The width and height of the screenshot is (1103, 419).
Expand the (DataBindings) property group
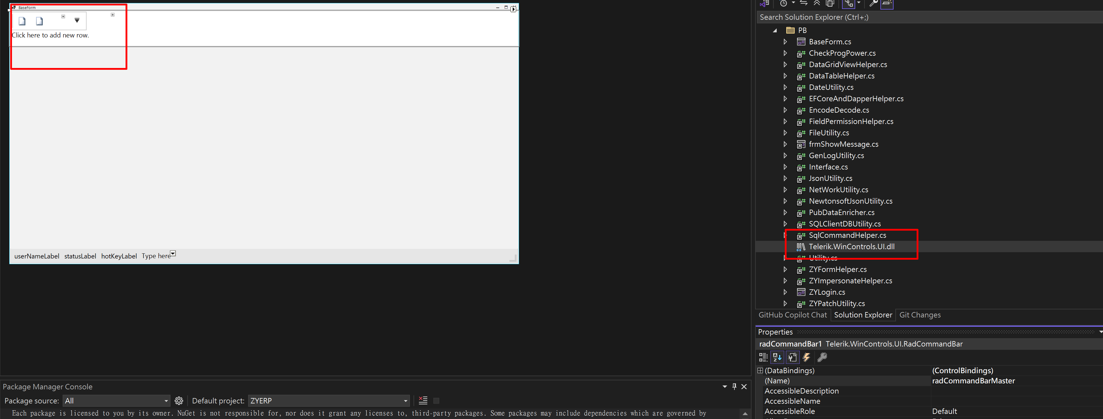pos(761,371)
